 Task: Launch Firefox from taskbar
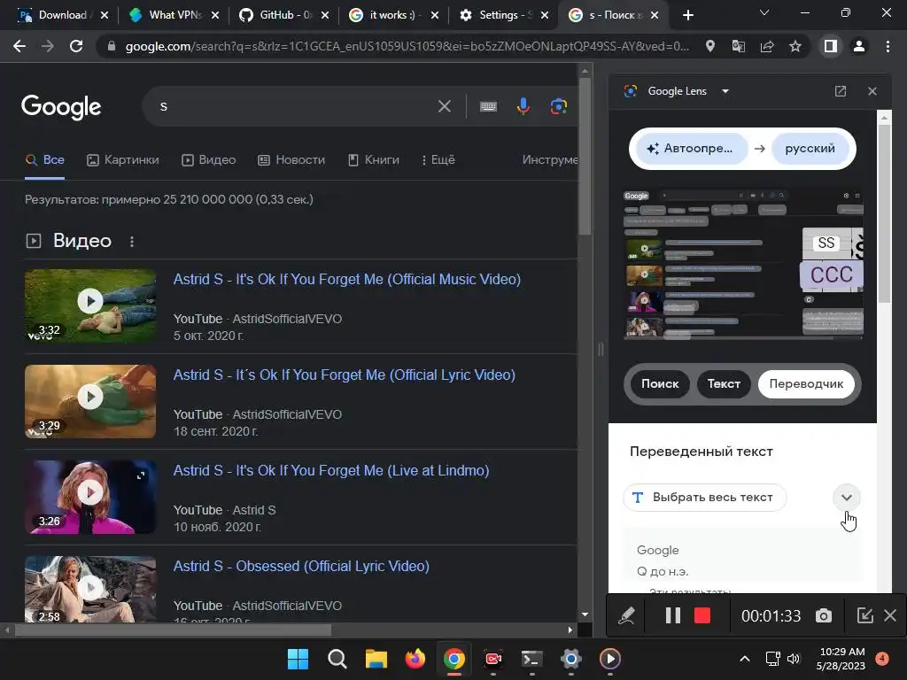(x=415, y=659)
